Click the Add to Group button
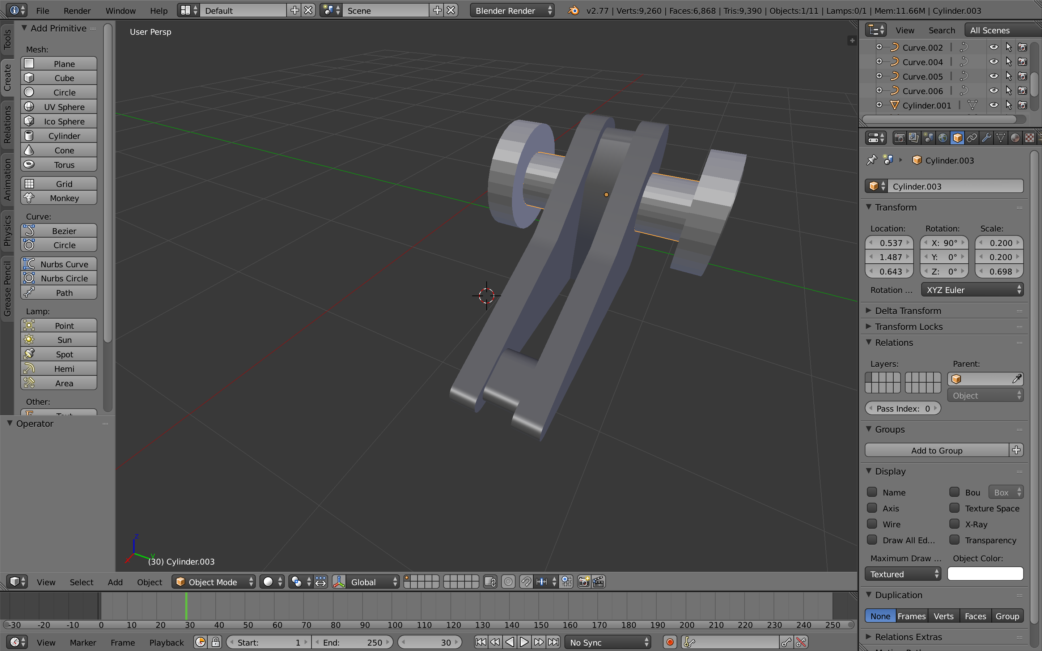Viewport: 1042px width, 651px height. coord(937,450)
